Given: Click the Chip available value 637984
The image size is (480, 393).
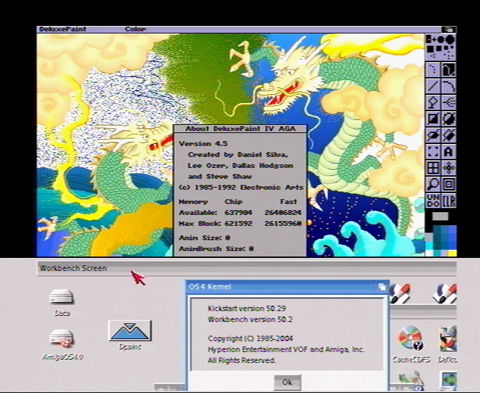Looking at the screenshot, I should pyautogui.click(x=238, y=213).
